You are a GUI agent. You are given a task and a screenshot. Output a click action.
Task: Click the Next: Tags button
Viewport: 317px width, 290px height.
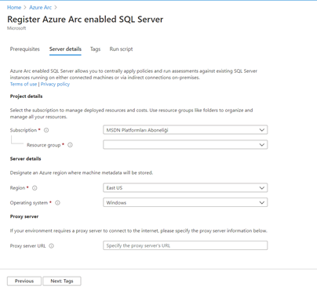tap(62, 281)
